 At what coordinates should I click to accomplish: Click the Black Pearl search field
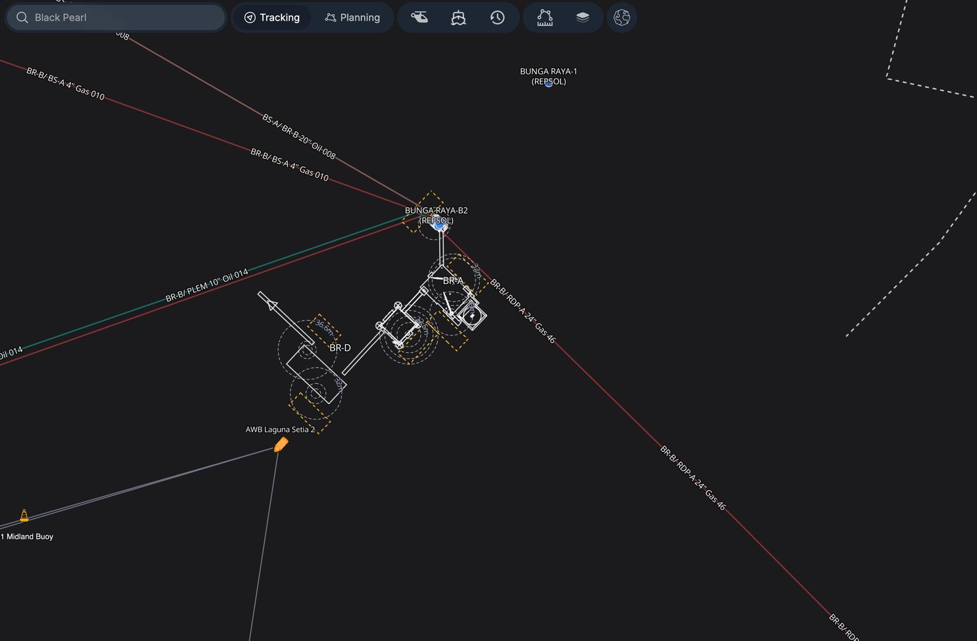tap(115, 18)
